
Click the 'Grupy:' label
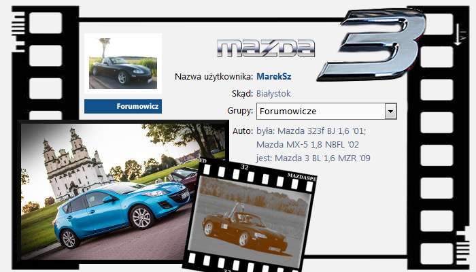(x=240, y=111)
